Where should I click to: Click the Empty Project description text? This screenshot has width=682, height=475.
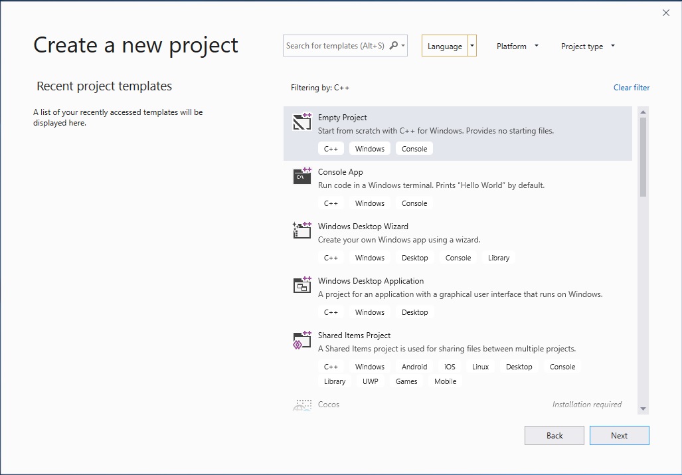click(x=436, y=131)
